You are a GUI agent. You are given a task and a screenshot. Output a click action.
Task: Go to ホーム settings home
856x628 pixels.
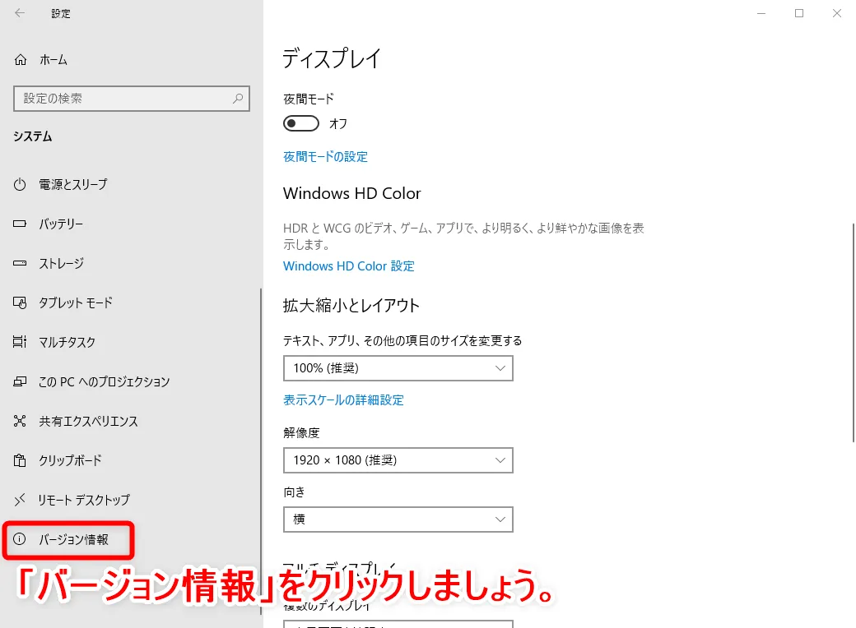click(x=53, y=60)
